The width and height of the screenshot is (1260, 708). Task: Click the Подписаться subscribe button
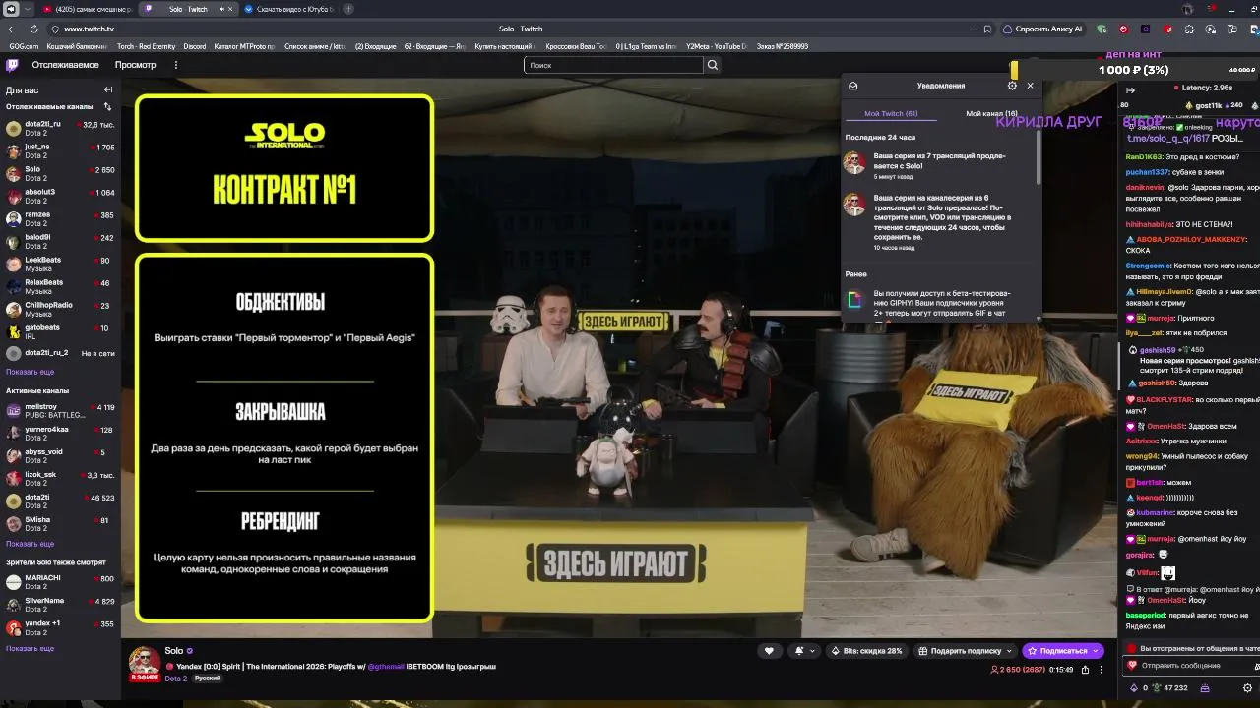tap(1063, 650)
